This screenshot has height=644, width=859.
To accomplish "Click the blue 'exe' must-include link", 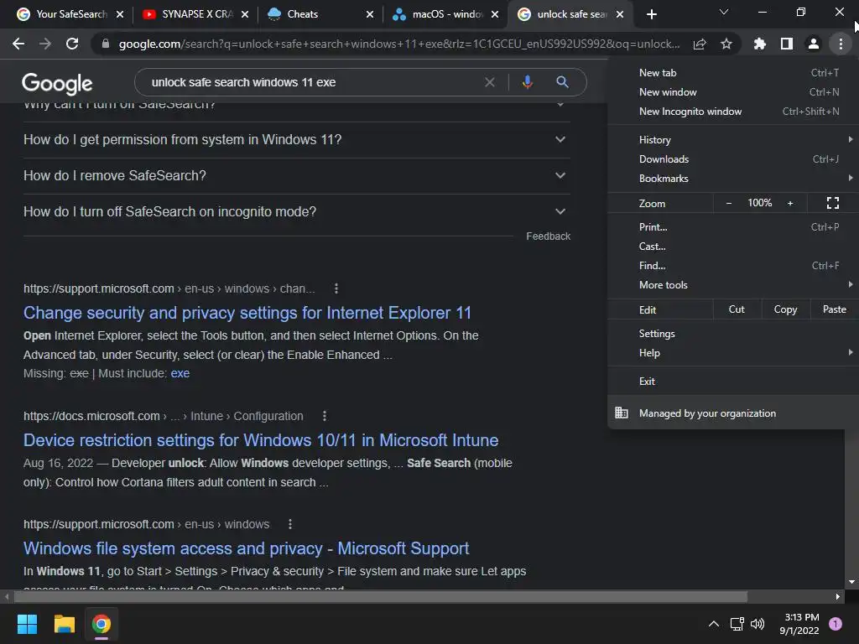I will pyautogui.click(x=180, y=373).
